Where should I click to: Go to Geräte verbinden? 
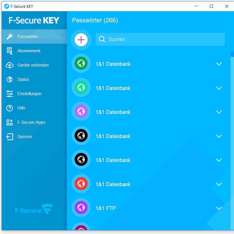pos(34,65)
